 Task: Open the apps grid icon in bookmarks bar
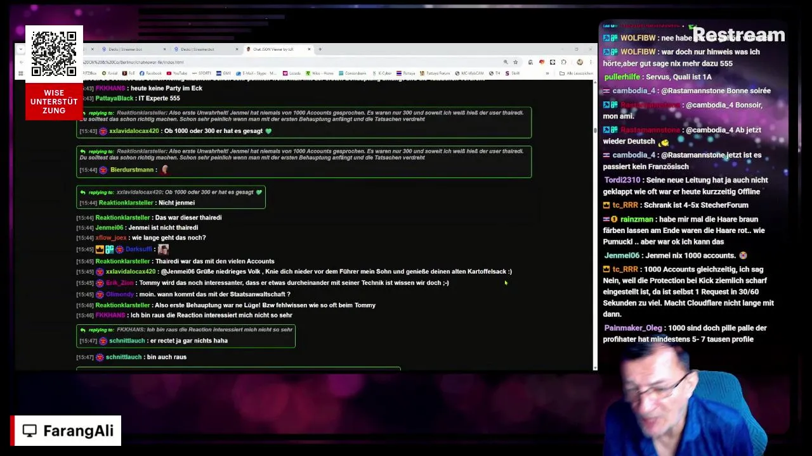[x=21, y=73]
